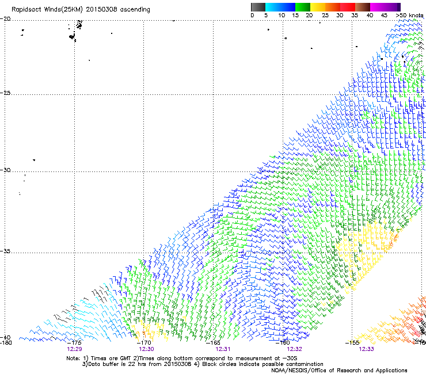Click the '12:30' purple time label
The height and width of the screenshot is (374, 426).
click(x=146, y=349)
